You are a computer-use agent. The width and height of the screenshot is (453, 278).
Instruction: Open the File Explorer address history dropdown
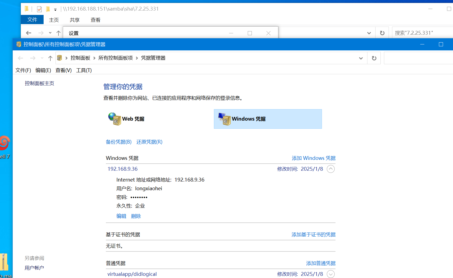369,33
